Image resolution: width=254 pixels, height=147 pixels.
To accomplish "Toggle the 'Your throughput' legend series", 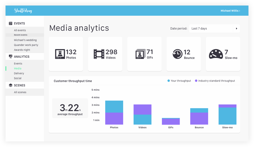I will [179, 81].
